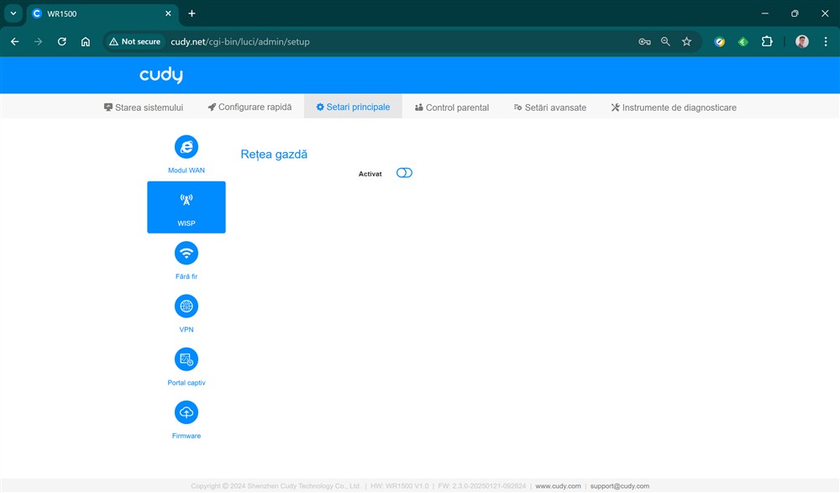Click the www.cudy.com footer link
This screenshot has width=840, height=493.
(558, 485)
